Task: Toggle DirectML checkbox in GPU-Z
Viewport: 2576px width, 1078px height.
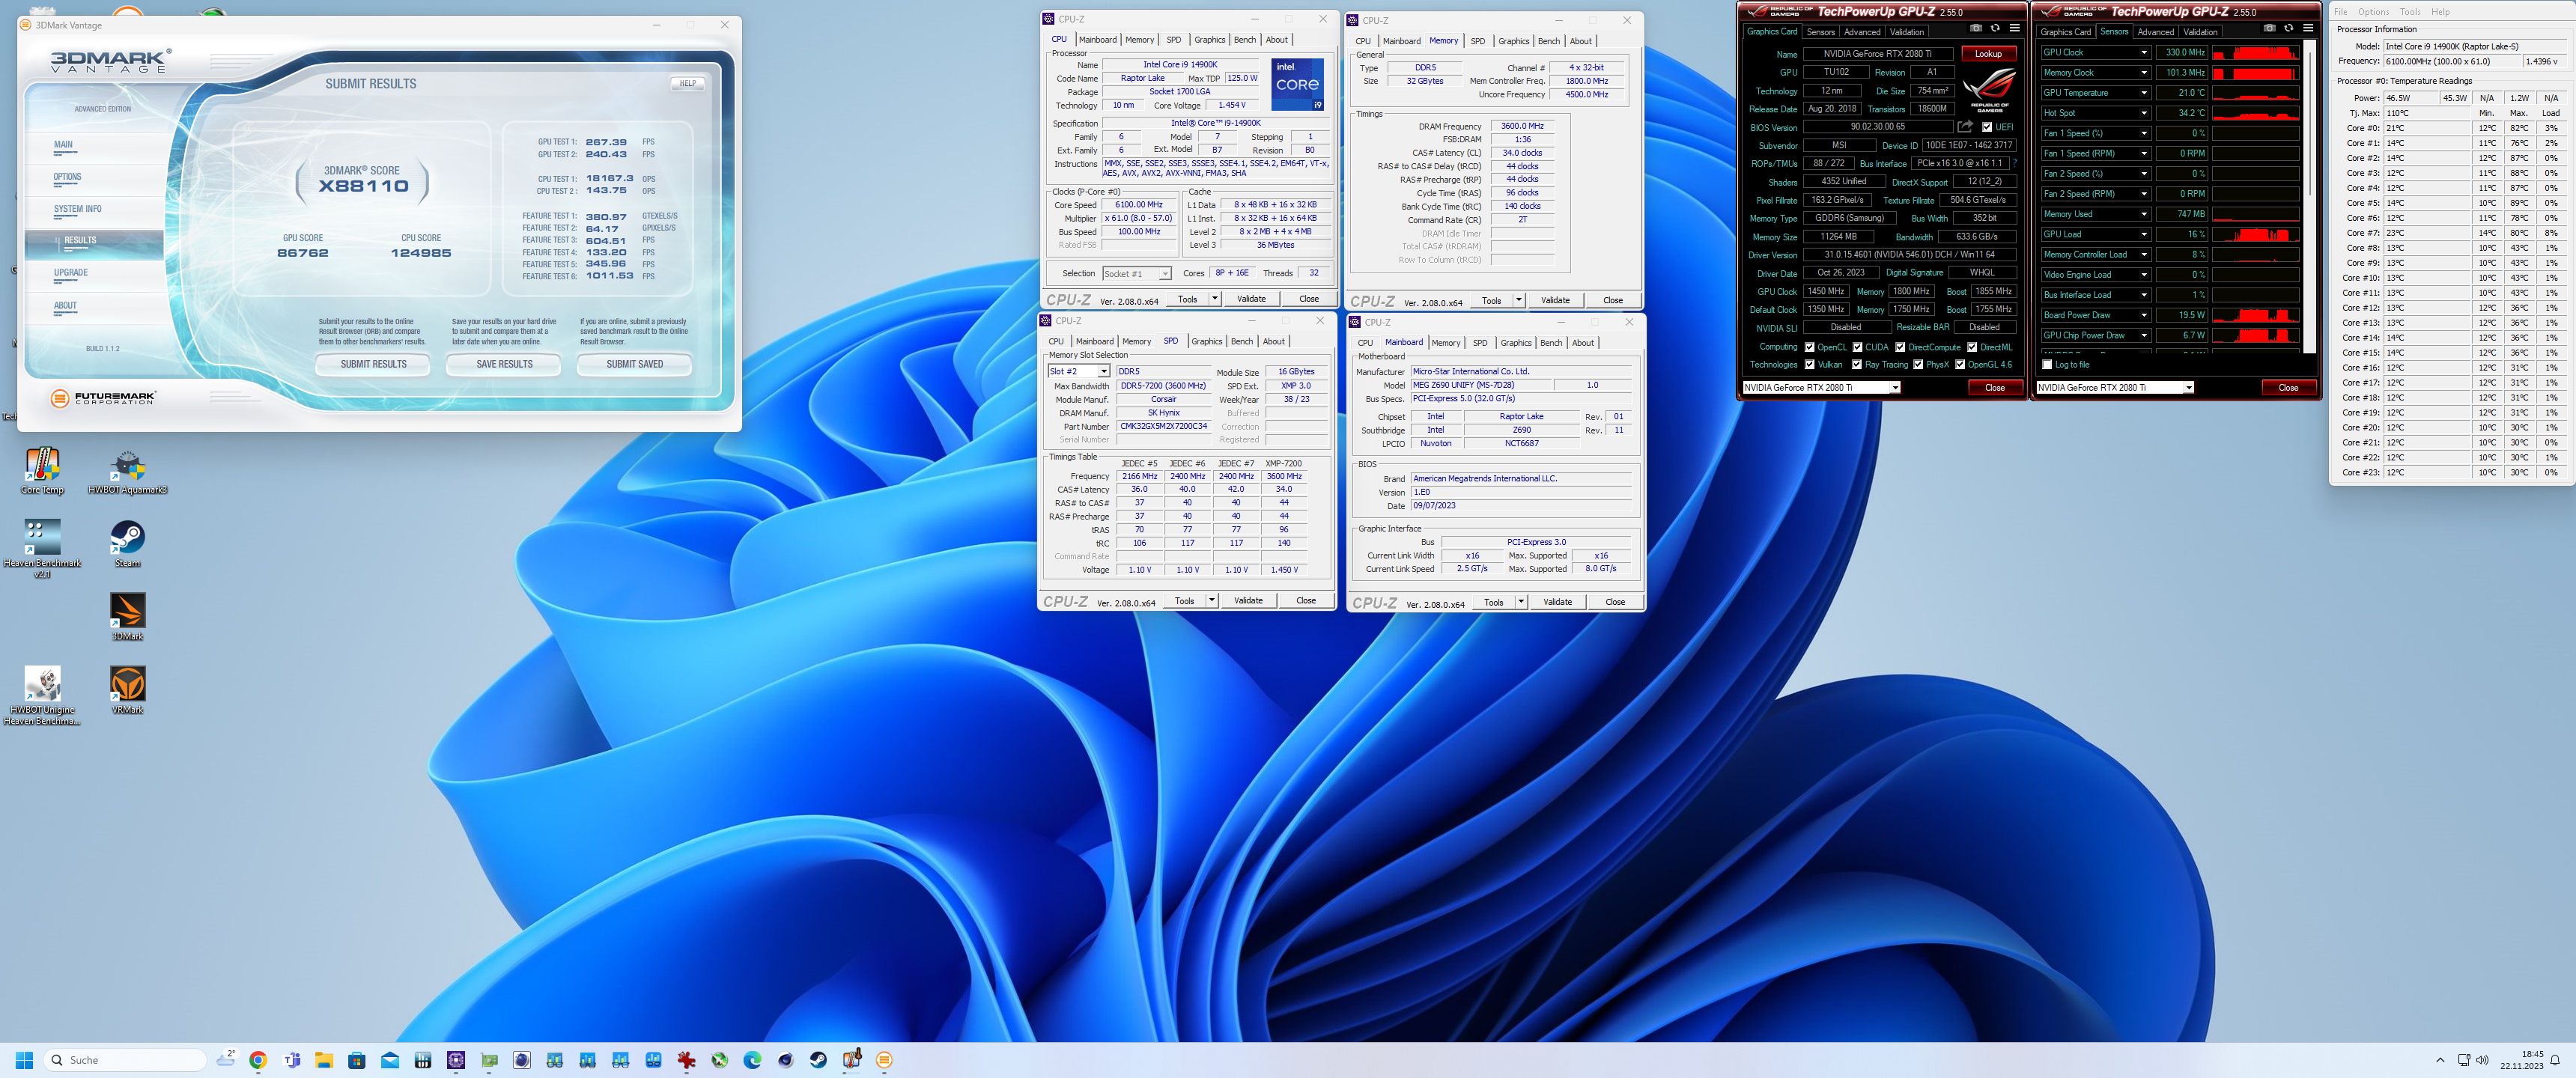Action: (1972, 347)
